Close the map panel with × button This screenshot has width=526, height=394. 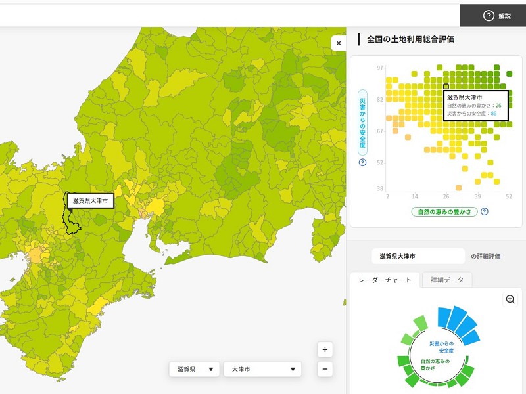tap(339, 43)
